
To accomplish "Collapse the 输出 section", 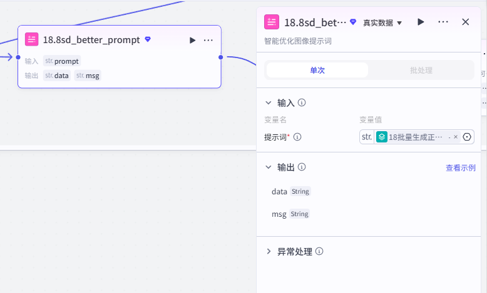I will click(x=269, y=167).
